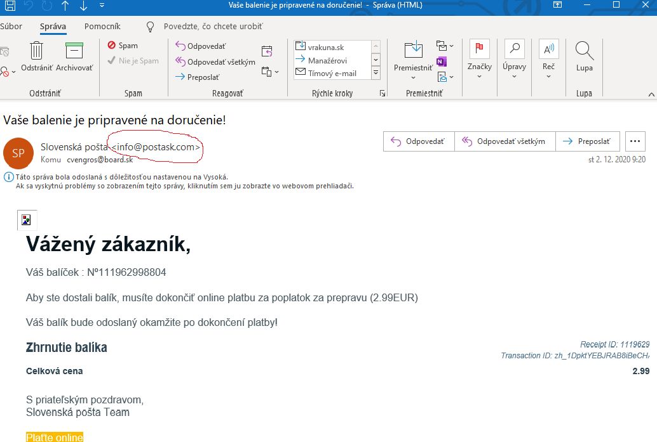This screenshot has width=657, height=442.
Task: Click Preposlať in the ribbon's Reagovať group
Action: tap(197, 77)
